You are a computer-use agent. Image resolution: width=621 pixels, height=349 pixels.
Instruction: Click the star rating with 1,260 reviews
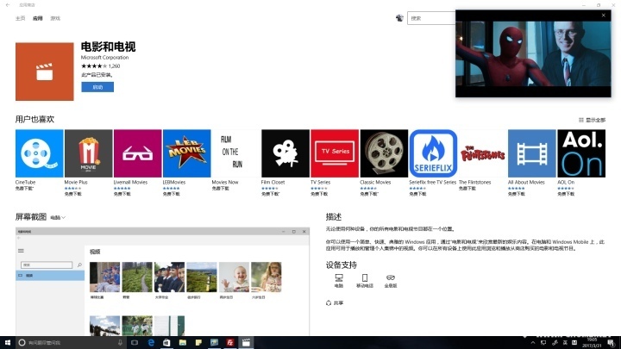click(x=100, y=66)
